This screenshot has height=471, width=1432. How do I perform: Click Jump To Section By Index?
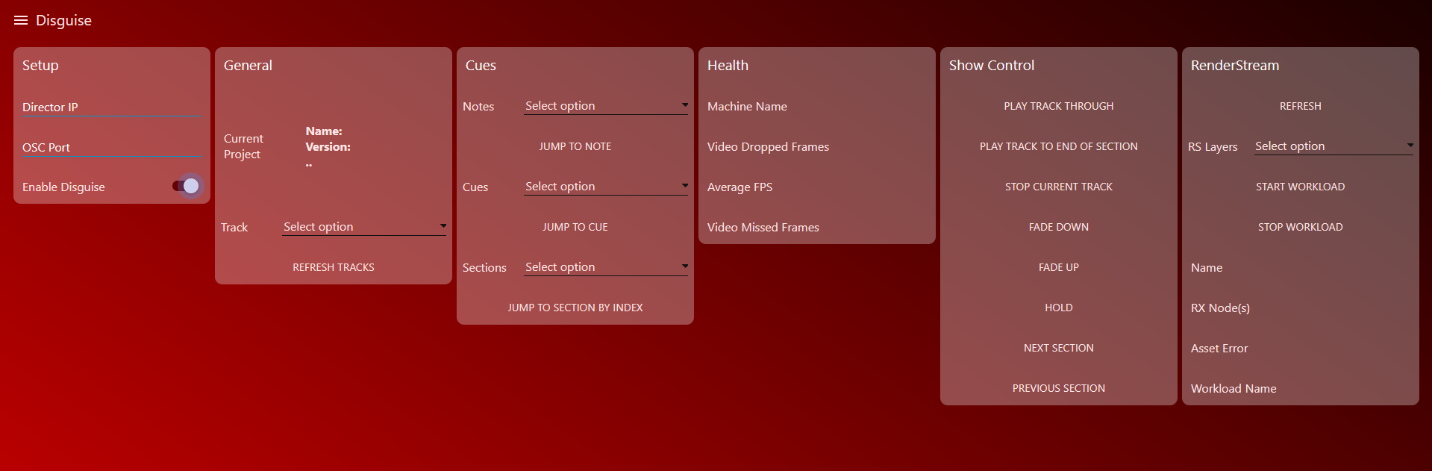(x=575, y=308)
